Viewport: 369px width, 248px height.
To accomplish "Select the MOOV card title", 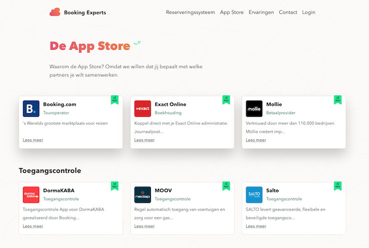I will (163, 190).
